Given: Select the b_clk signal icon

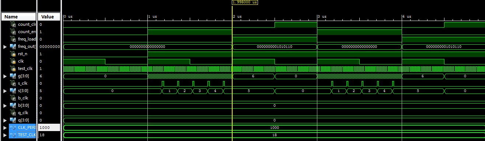Looking at the screenshot, I should pos(13,98).
